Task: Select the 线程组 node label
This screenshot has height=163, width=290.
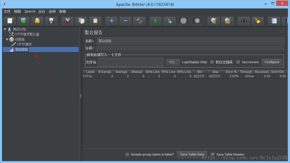Action: point(20,39)
